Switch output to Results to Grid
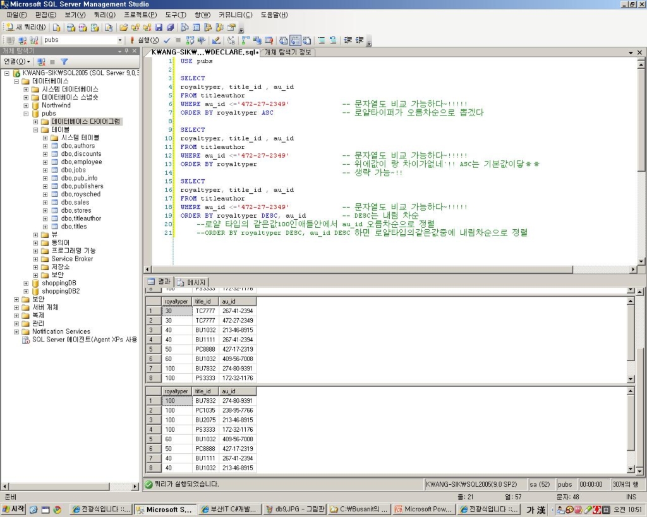 [295, 40]
